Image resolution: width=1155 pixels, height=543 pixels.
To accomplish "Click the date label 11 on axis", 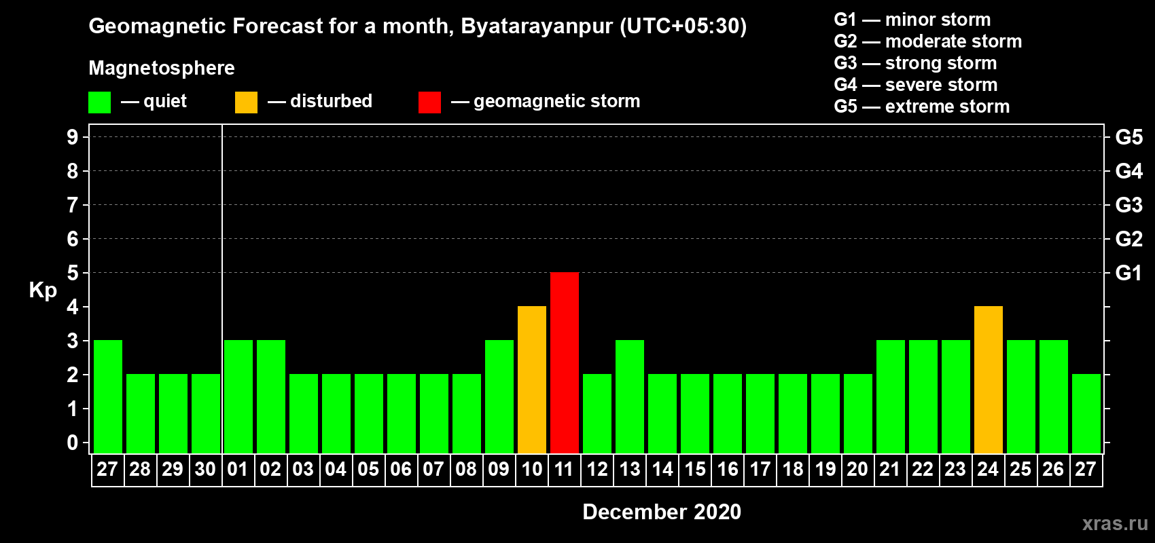I will pos(564,470).
